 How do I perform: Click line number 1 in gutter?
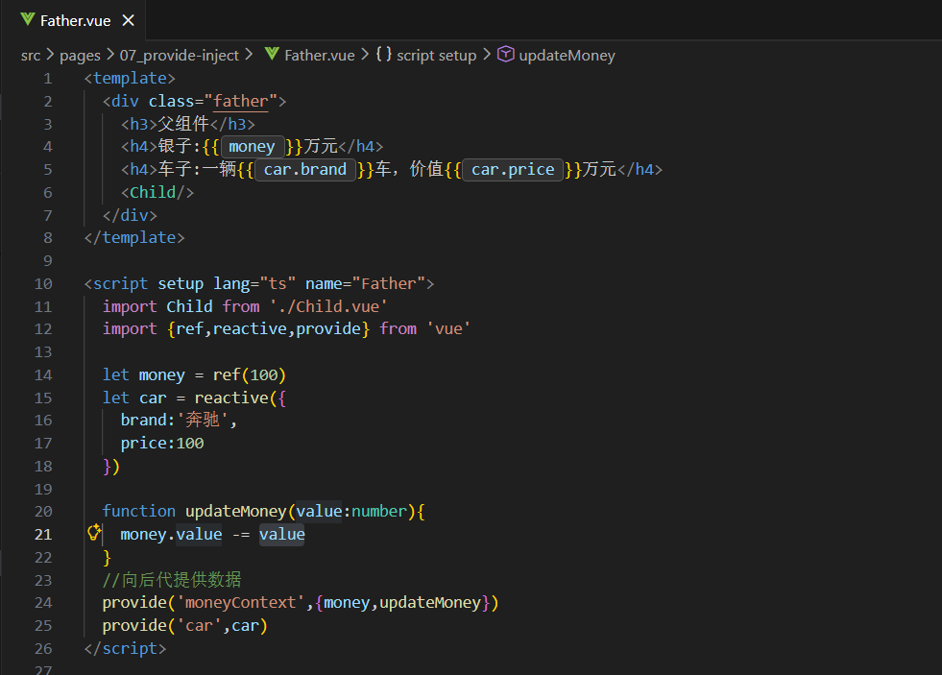tap(47, 79)
